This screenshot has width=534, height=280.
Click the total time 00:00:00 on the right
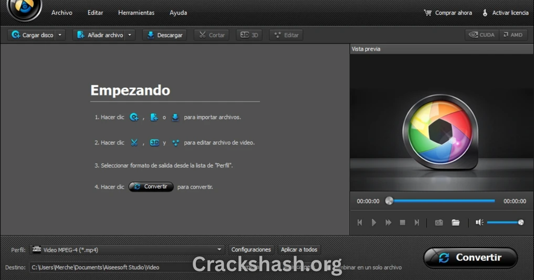pyautogui.click(x=515, y=201)
